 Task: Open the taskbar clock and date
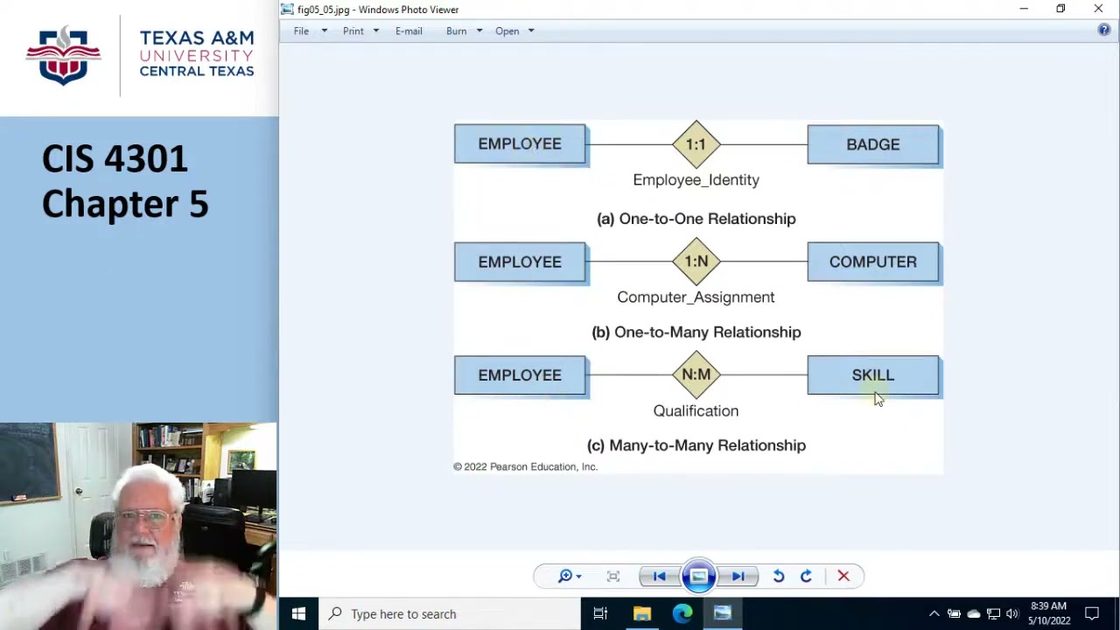point(1049,613)
